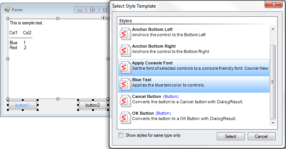Confirm with the Select button

pos(231,136)
